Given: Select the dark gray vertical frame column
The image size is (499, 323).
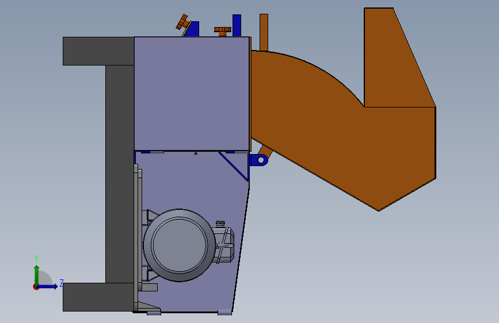Looking at the screenshot, I should [x=120, y=174].
